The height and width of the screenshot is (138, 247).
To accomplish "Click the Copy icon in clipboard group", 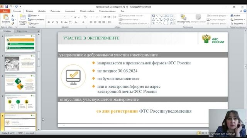I will 13,20.
